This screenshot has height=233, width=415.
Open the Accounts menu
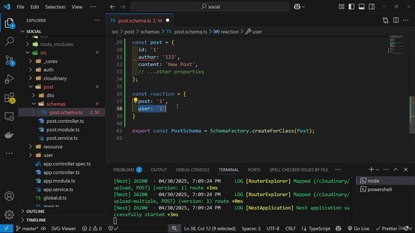pos(9,196)
